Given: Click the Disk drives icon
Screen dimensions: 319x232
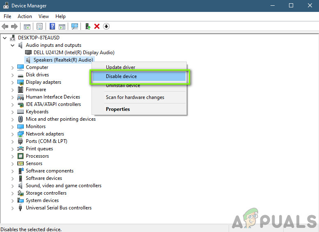Looking at the screenshot, I should click(21, 75).
